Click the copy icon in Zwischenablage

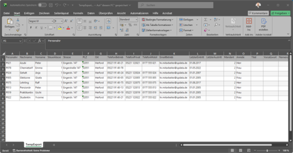pyautogui.click(x=18, y=25)
